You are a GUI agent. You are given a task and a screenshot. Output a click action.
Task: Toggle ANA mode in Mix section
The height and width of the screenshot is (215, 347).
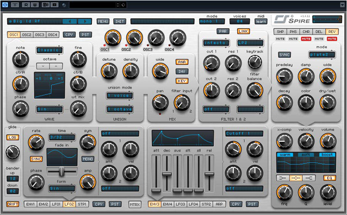tap(182, 62)
